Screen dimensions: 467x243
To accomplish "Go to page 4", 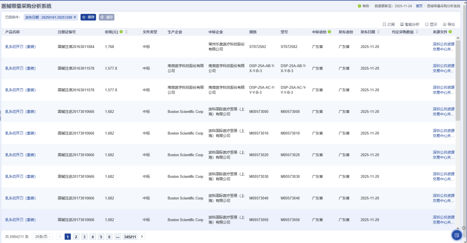I will [93, 237].
